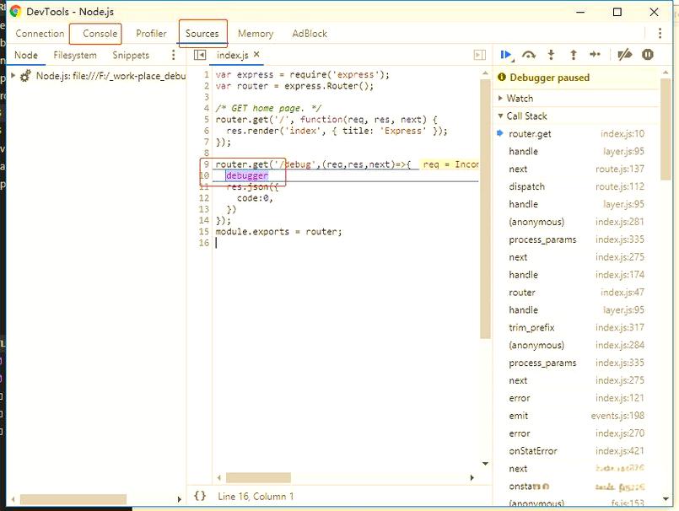Screen dimensions: 679x511
Task: Step out of current function
Action: [574, 55]
